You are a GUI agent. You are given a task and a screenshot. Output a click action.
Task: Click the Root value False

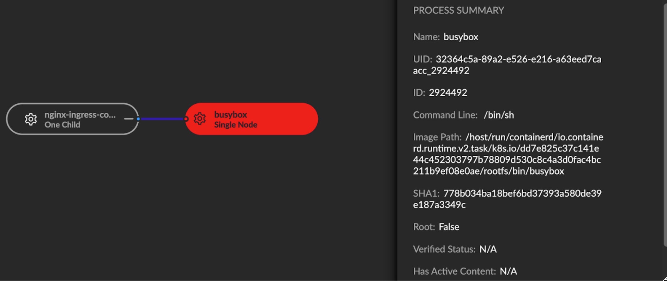tap(449, 227)
